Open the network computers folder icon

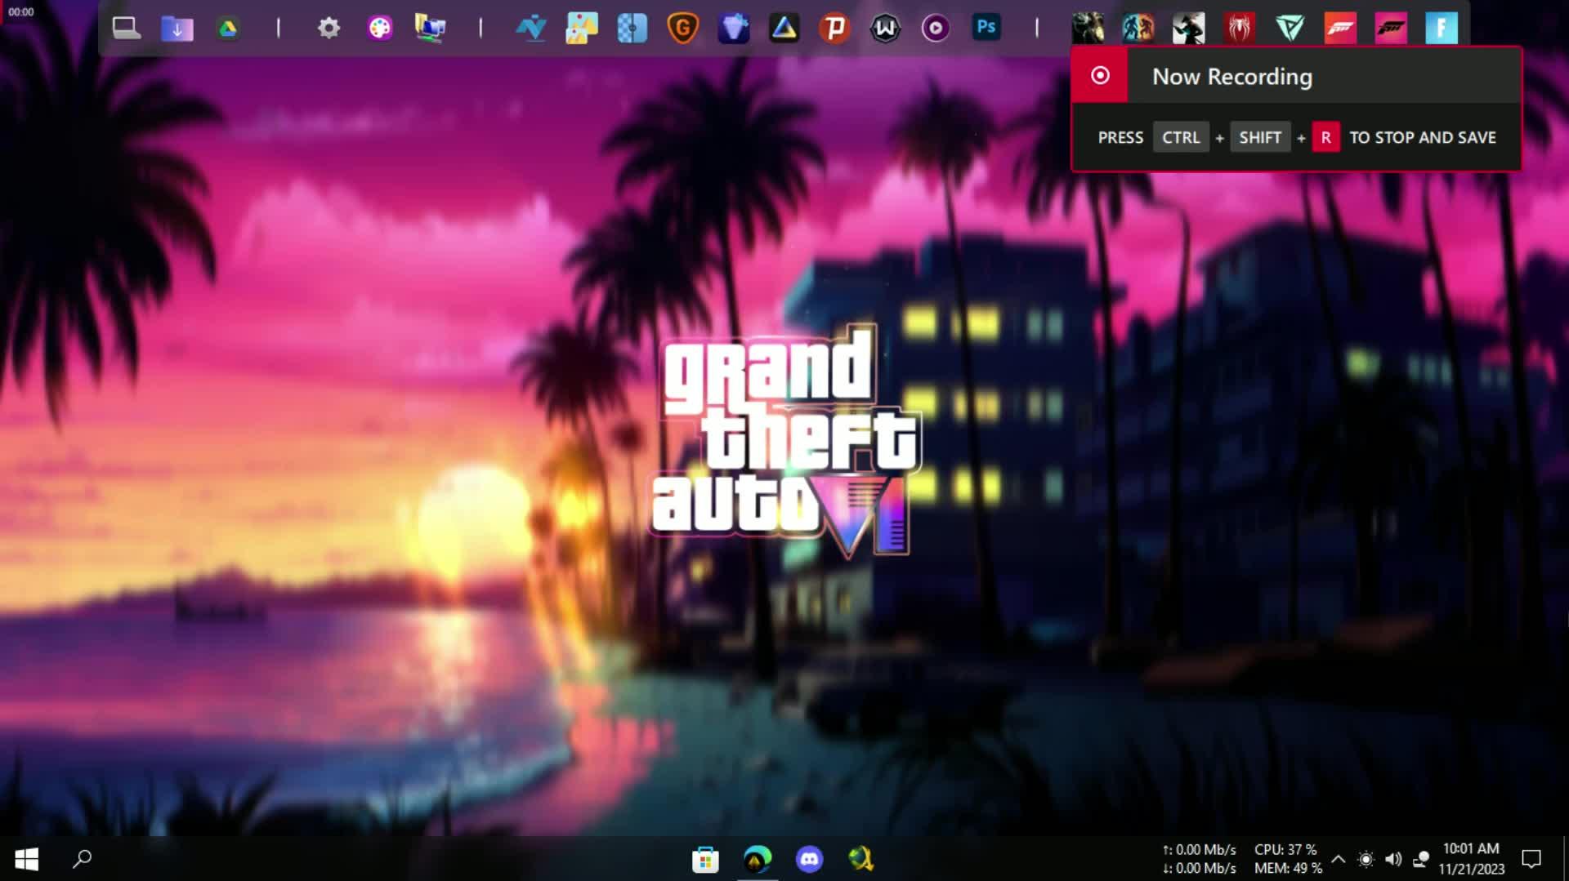pos(430,29)
